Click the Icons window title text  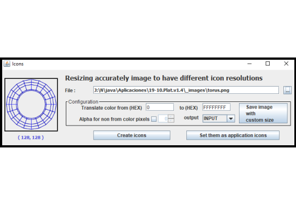18,64
